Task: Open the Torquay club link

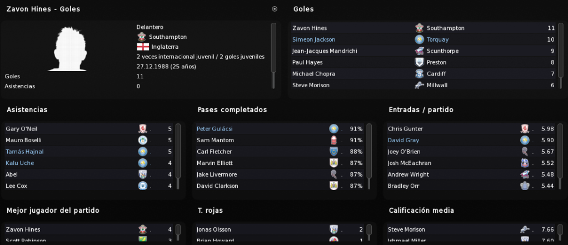Action: tap(437, 39)
